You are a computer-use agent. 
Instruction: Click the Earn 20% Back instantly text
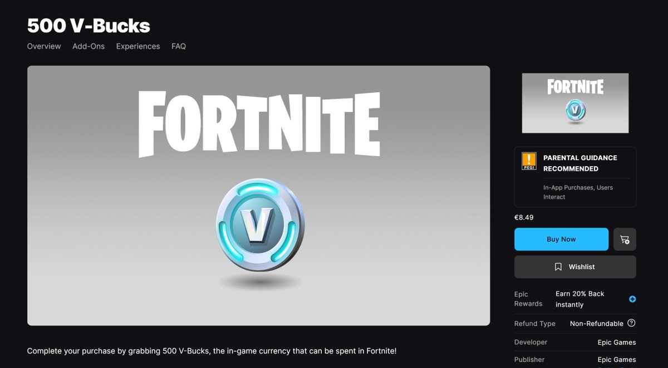[x=579, y=299]
